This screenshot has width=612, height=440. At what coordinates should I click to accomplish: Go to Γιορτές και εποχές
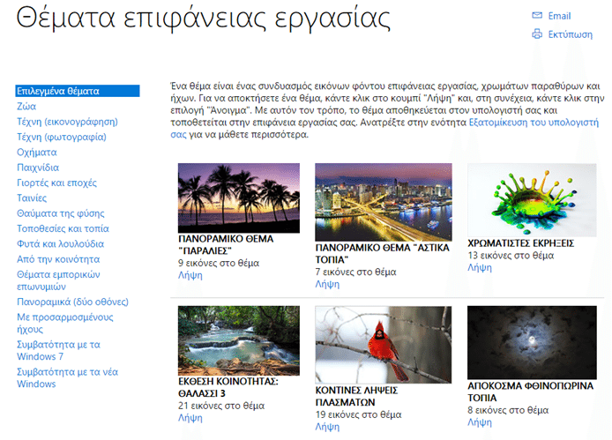(x=56, y=183)
